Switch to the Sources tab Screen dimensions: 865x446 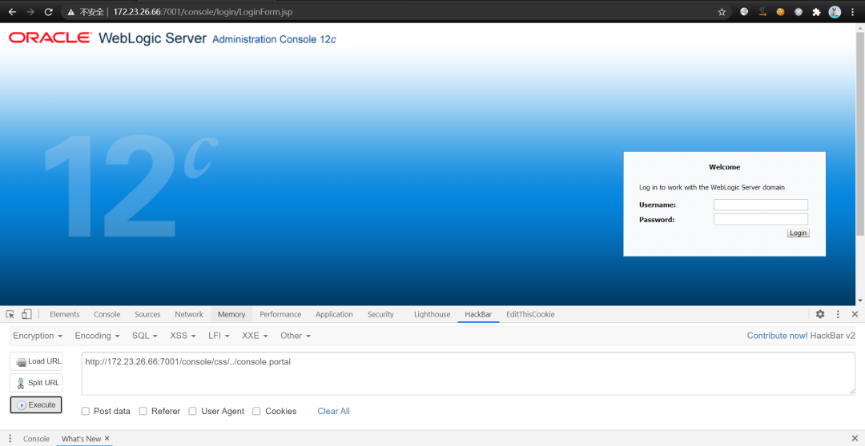click(147, 314)
